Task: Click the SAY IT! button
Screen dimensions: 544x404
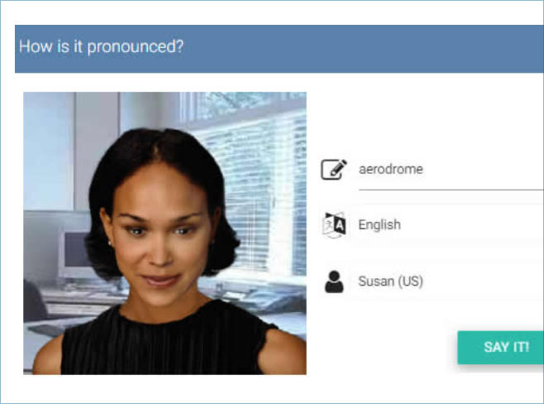Action: pyautogui.click(x=501, y=348)
